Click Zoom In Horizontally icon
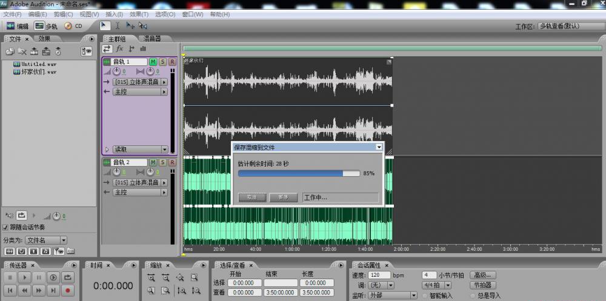 [151, 277]
